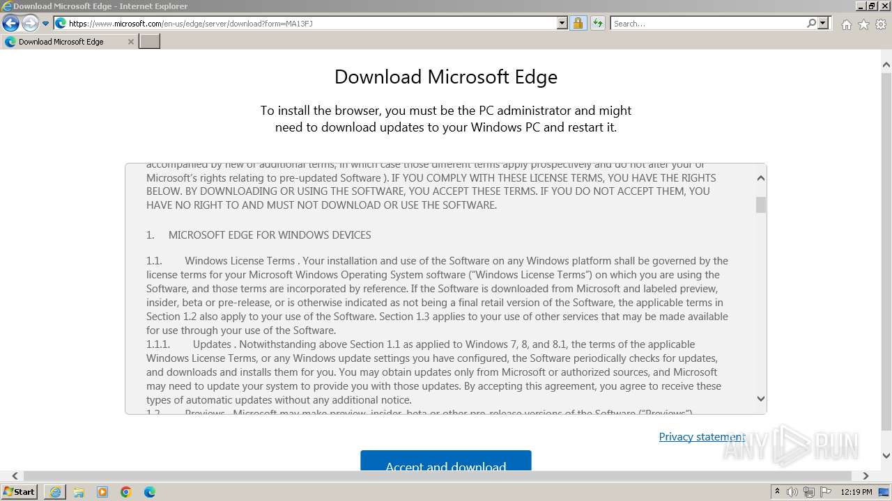Open the Privacy statement link
Image resolution: width=892 pixels, height=501 pixels.
tap(702, 437)
